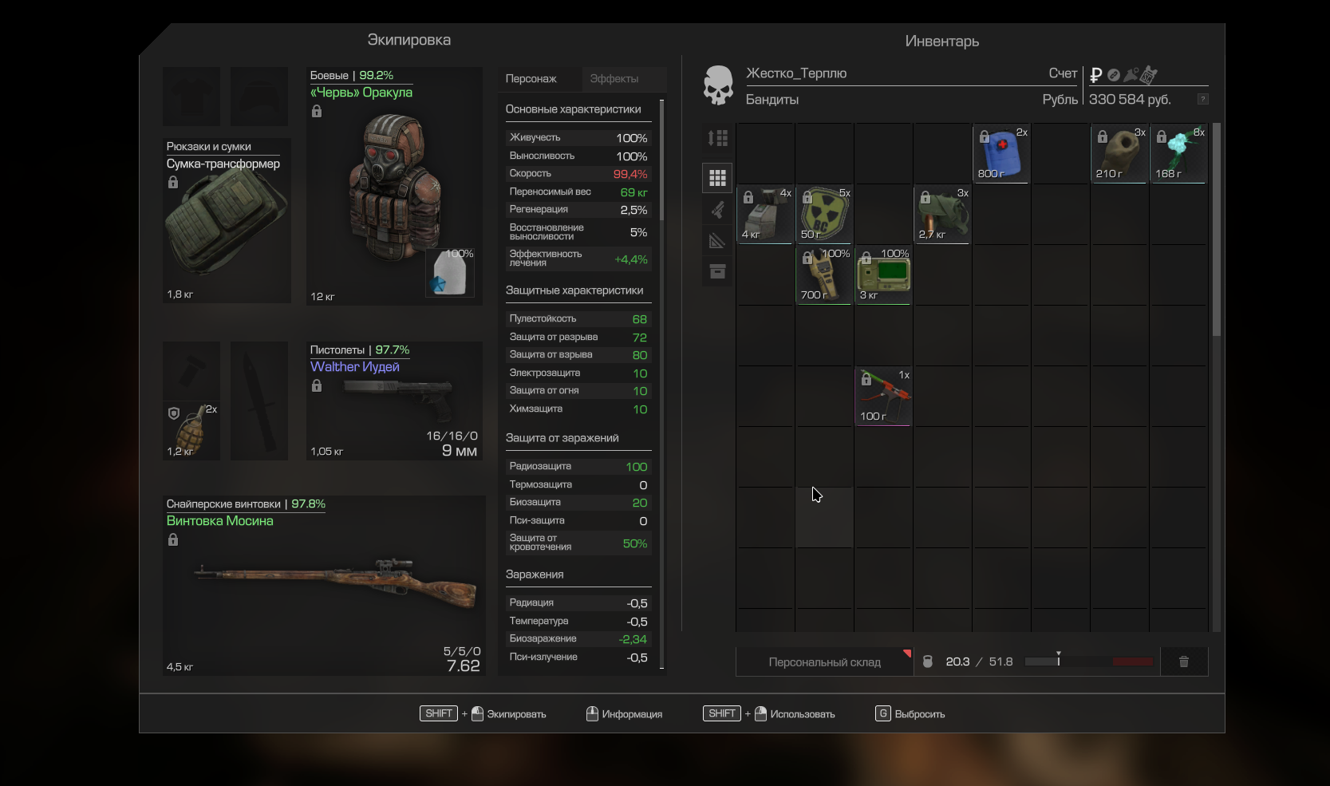Open Персональный склад button

(824, 662)
